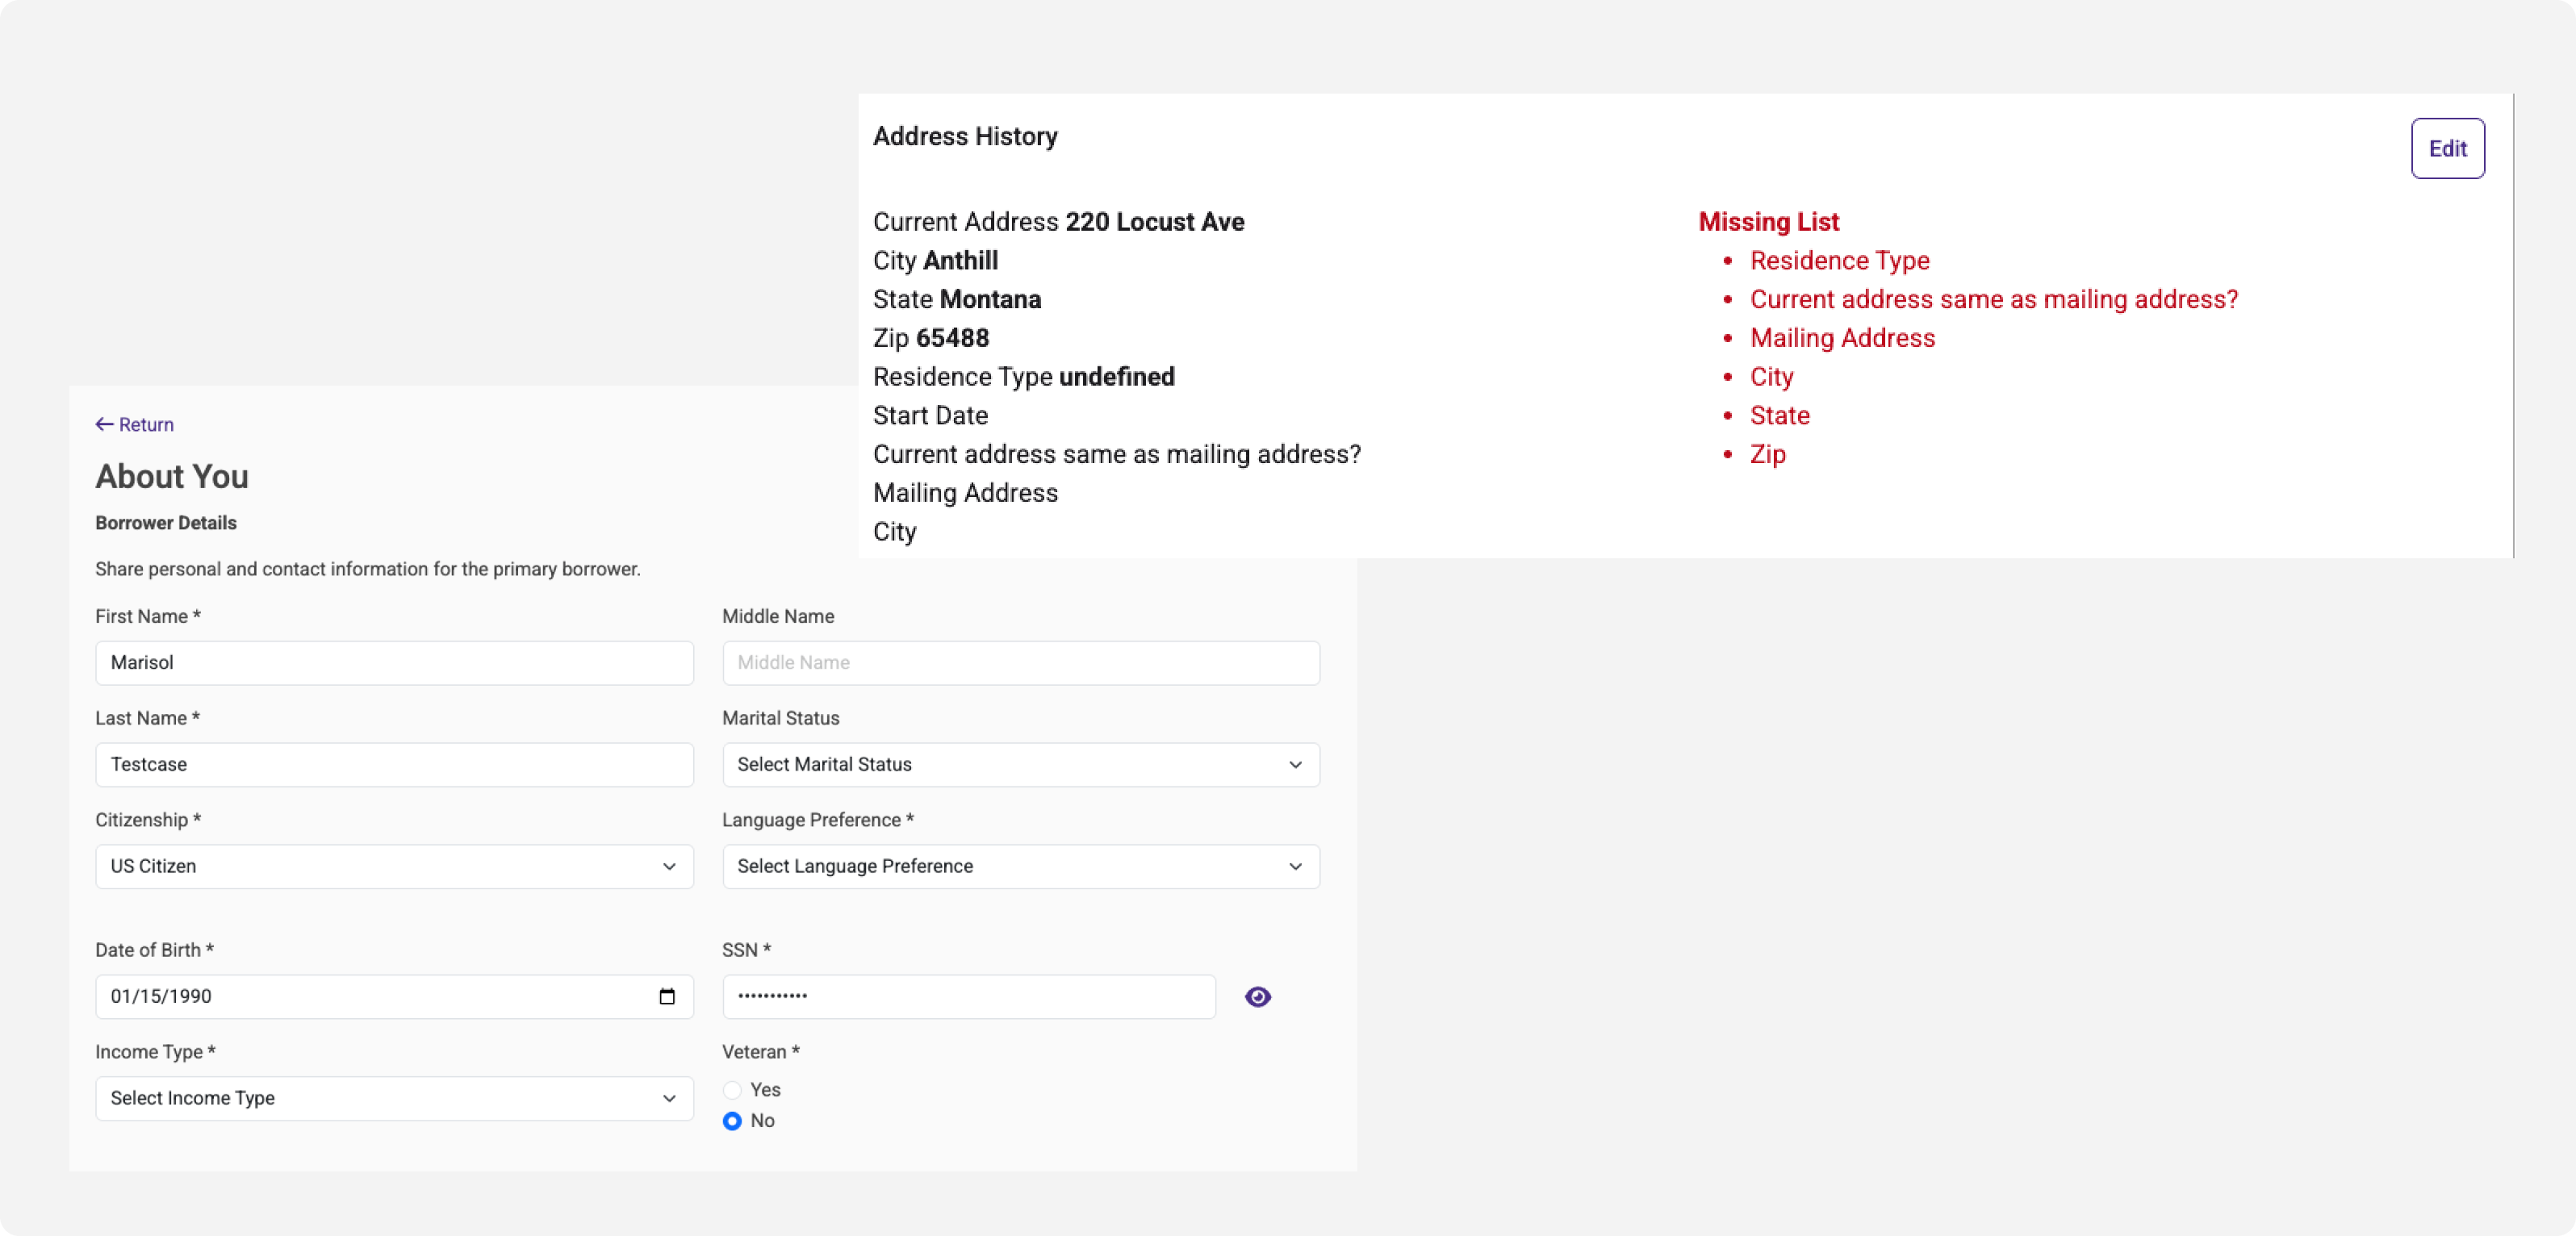
Task: Open the US Citizen citizenship dropdown
Action: tap(380, 867)
